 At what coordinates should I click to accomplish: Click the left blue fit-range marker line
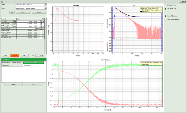pyautogui.click(x=113, y=29)
